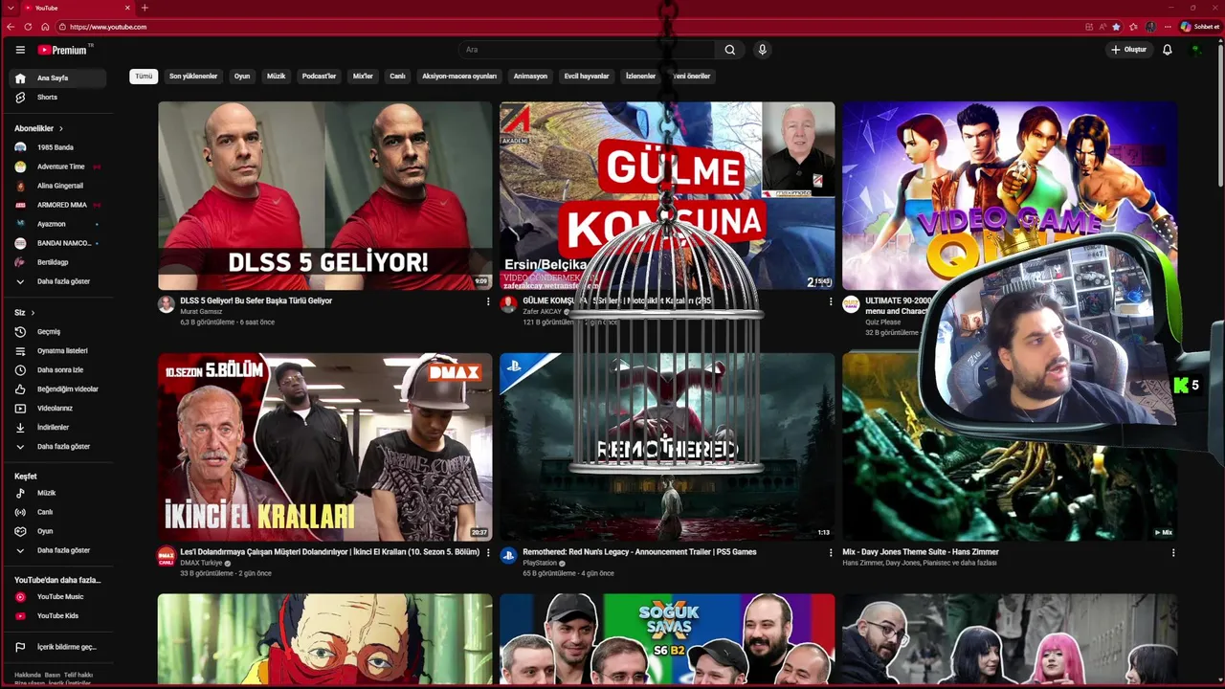Open Siz section chevron
Screen dimensions: 1225x689
pos(33,313)
